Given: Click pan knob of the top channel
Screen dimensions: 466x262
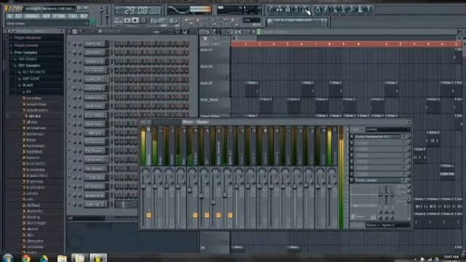Looking at the screenshot, I should coord(74,44).
